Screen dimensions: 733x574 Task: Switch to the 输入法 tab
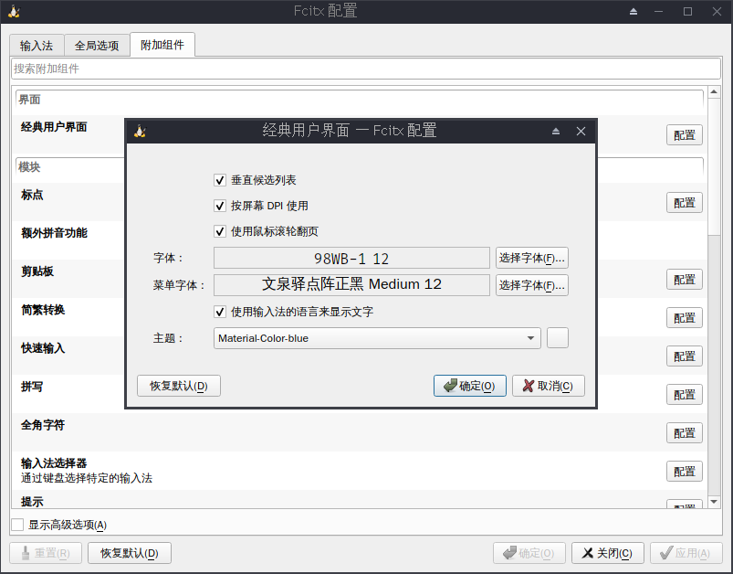coord(37,46)
